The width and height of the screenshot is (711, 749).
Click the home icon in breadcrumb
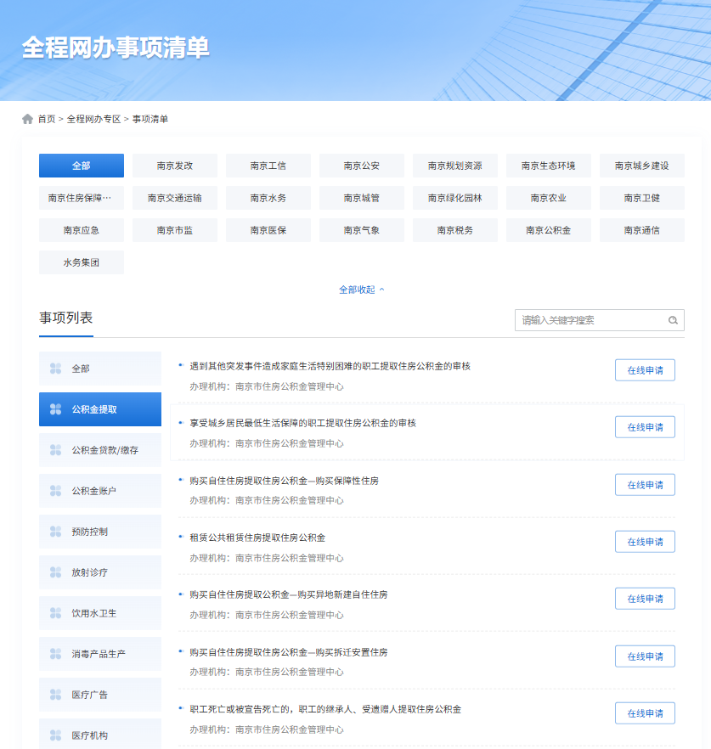(x=28, y=119)
